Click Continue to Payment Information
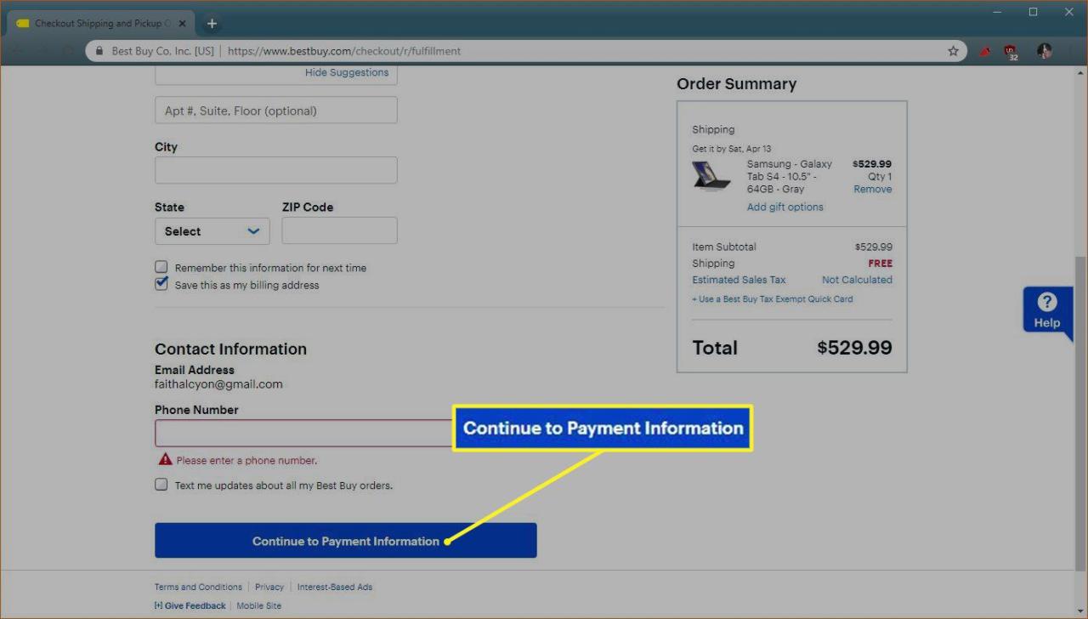This screenshot has height=619, width=1088. [x=345, y=540]
